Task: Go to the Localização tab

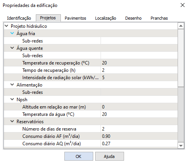Action: pos(106,18)
